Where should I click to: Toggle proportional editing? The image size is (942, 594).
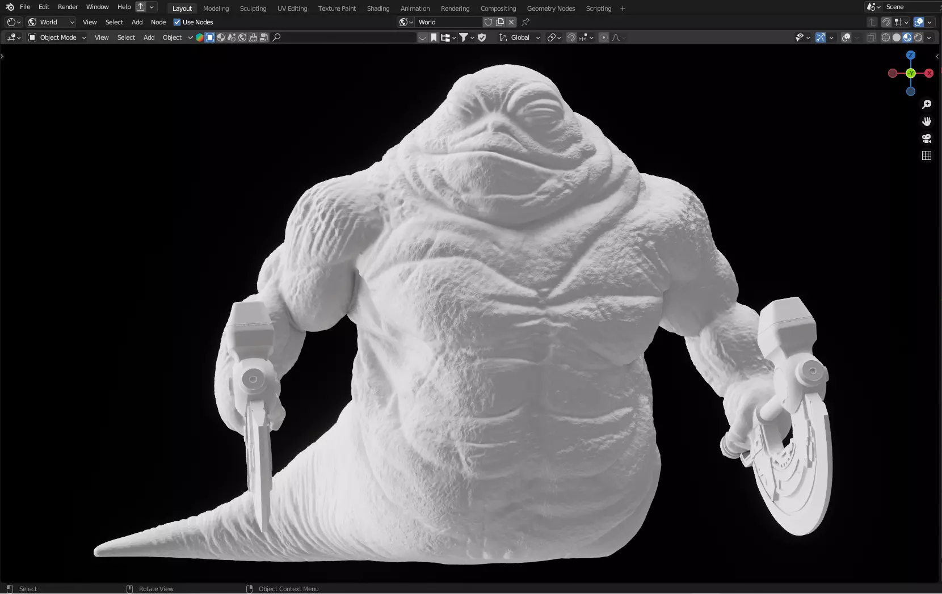coord(604,37)
